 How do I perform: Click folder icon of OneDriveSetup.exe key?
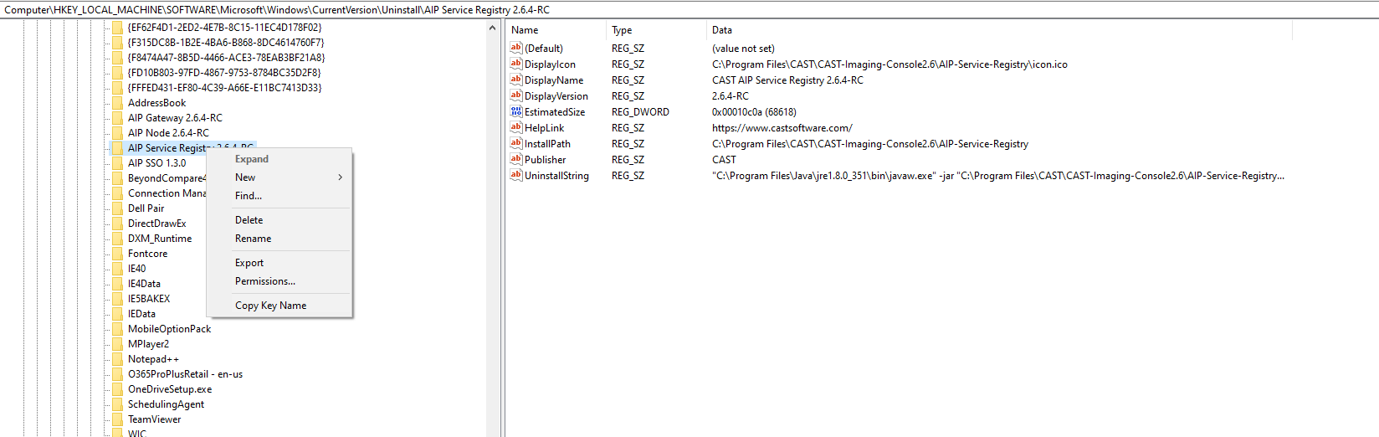coord(117,389)
